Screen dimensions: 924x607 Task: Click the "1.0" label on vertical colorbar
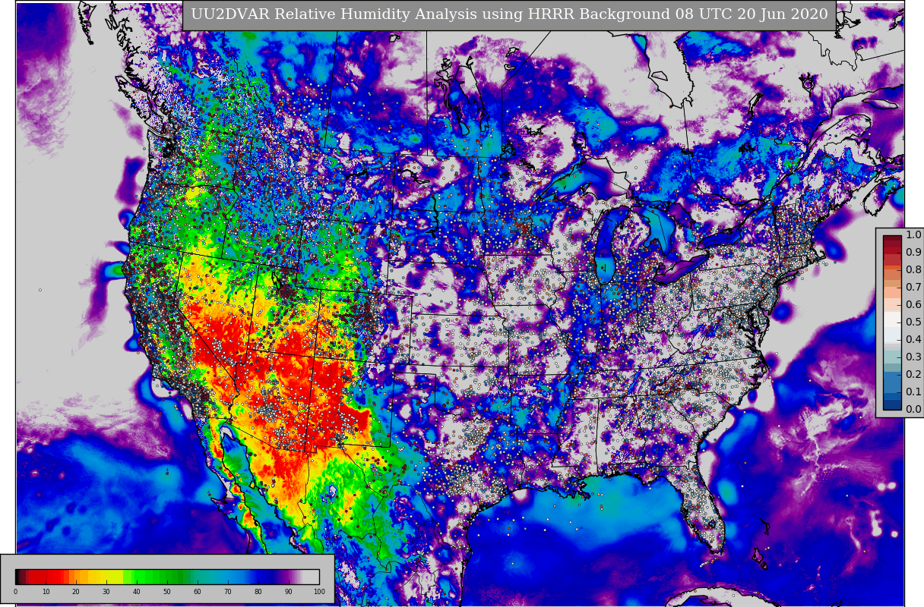(913, 235)
